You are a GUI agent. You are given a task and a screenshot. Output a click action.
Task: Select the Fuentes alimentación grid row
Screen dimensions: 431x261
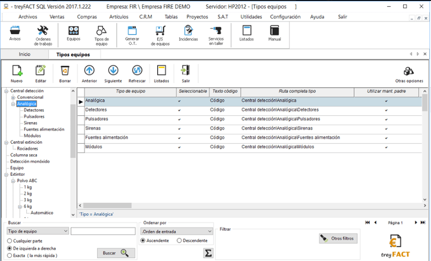pos(249,138)
